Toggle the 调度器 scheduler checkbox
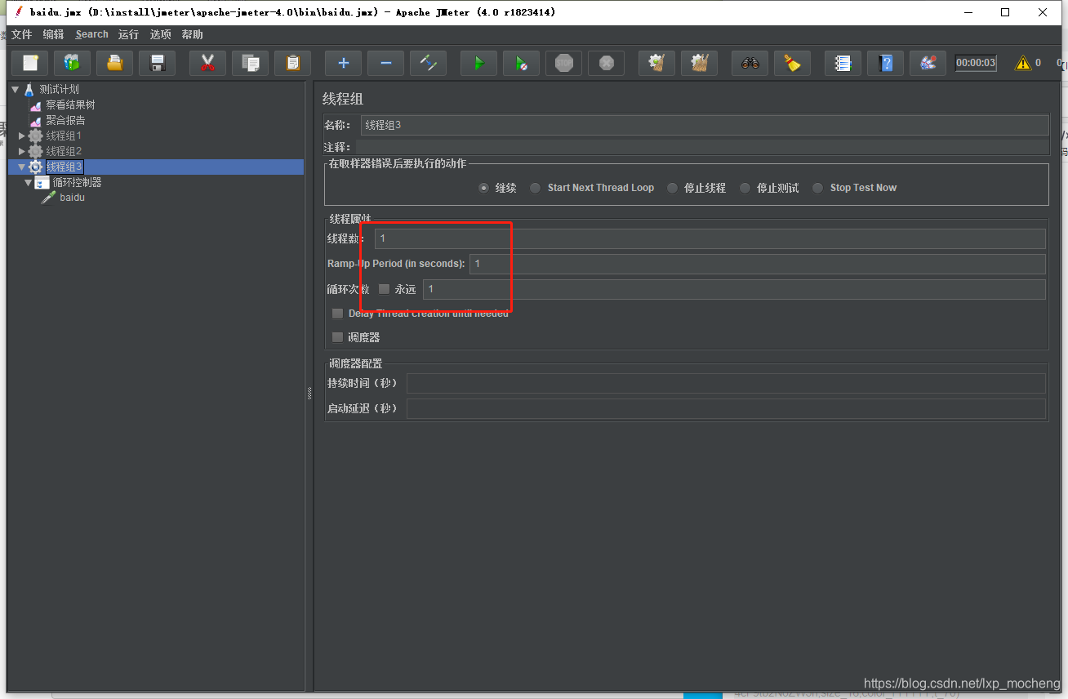Screen dimensions: 1068x699 coord(338,337)
